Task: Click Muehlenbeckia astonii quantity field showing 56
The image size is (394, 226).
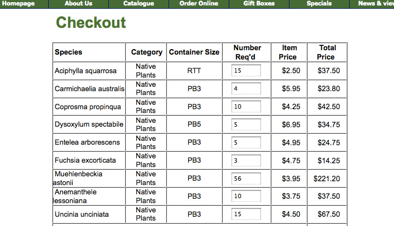Action: (x=246, y=179)
